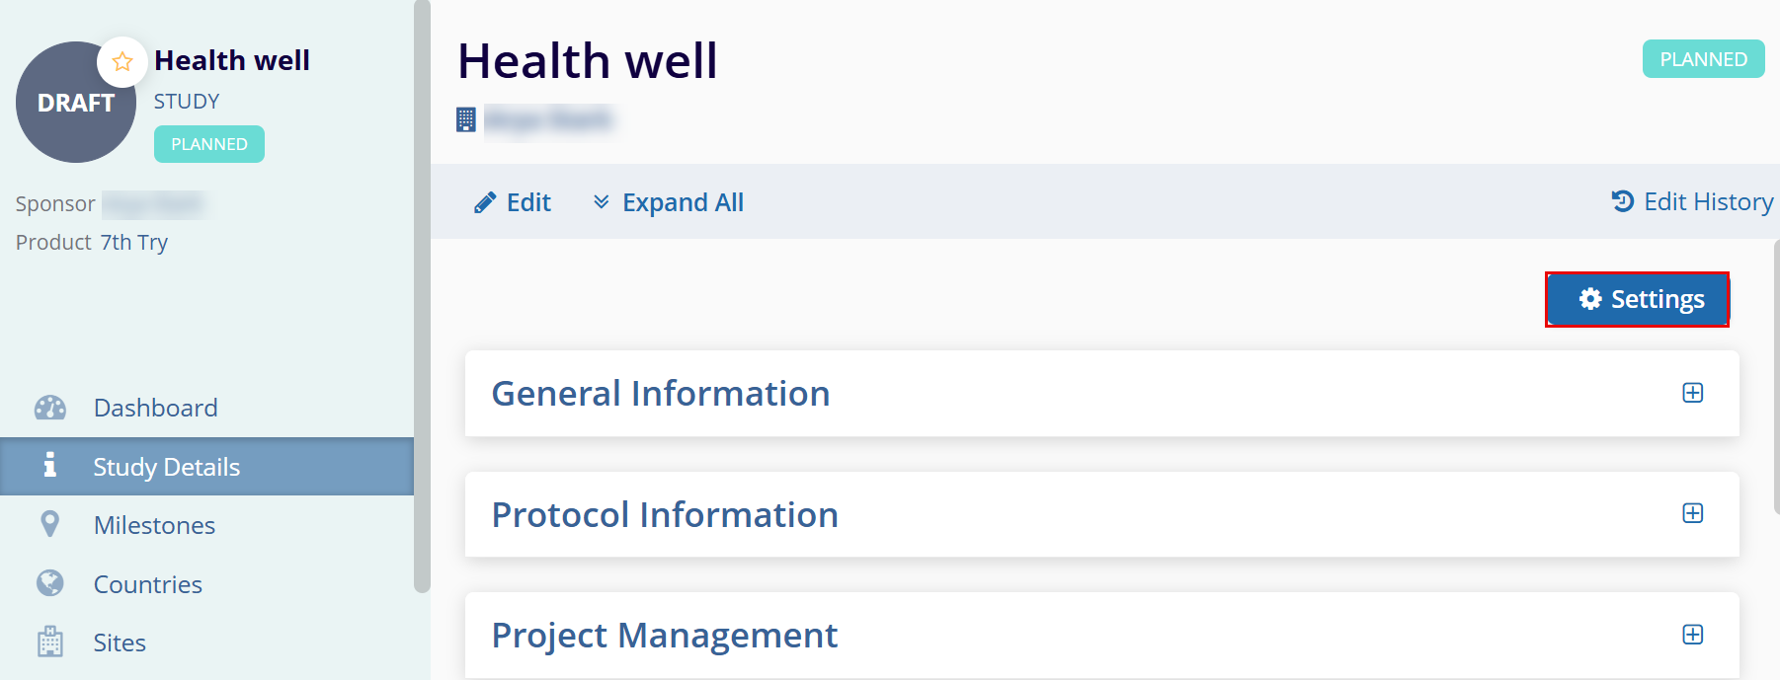Click the sidebar vertical scrollbar
This screenshot has height=680, width=1780.
[x=422, y=296]
